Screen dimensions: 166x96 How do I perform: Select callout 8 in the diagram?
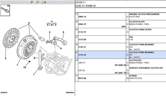[x=29, y=23]
